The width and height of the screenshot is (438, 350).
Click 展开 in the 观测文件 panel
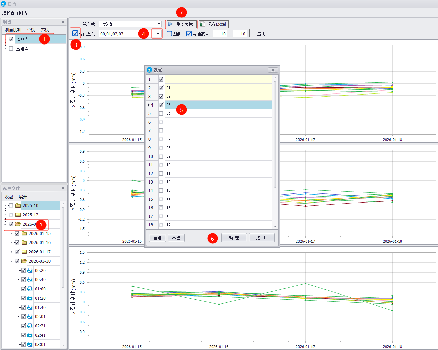pos(23,197)
